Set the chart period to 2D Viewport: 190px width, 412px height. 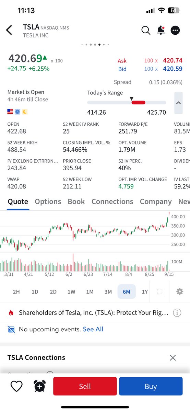click(x=53, y=292)
